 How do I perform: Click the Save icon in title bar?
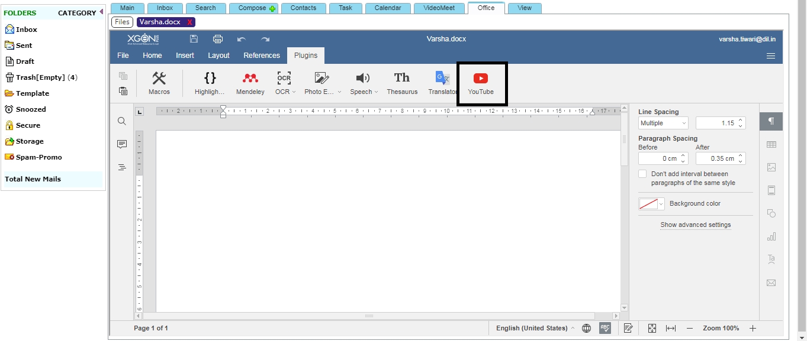pyautogui.click(x=194, y=39)
